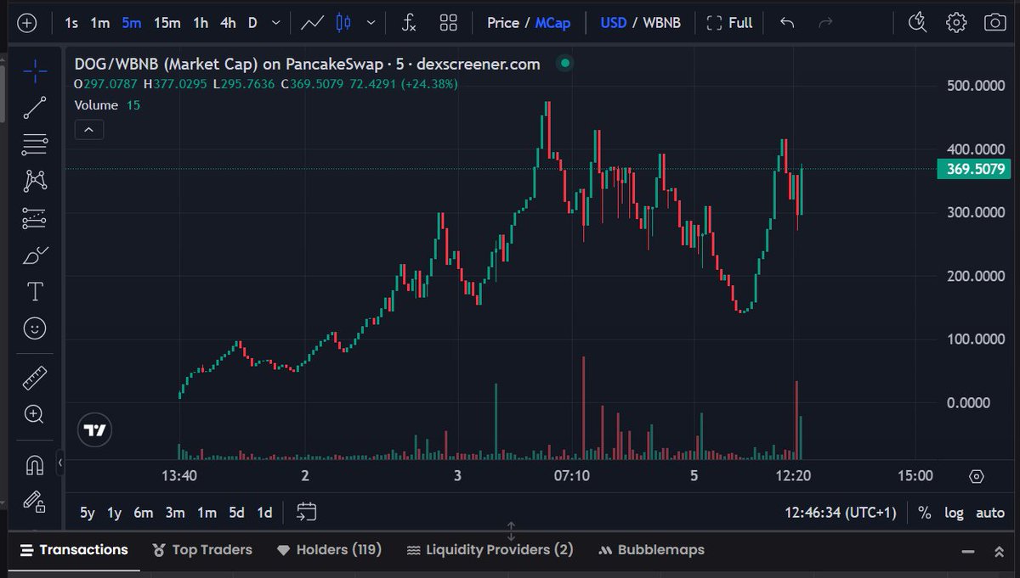
Task: Set range to 5y
Action: 88,513
